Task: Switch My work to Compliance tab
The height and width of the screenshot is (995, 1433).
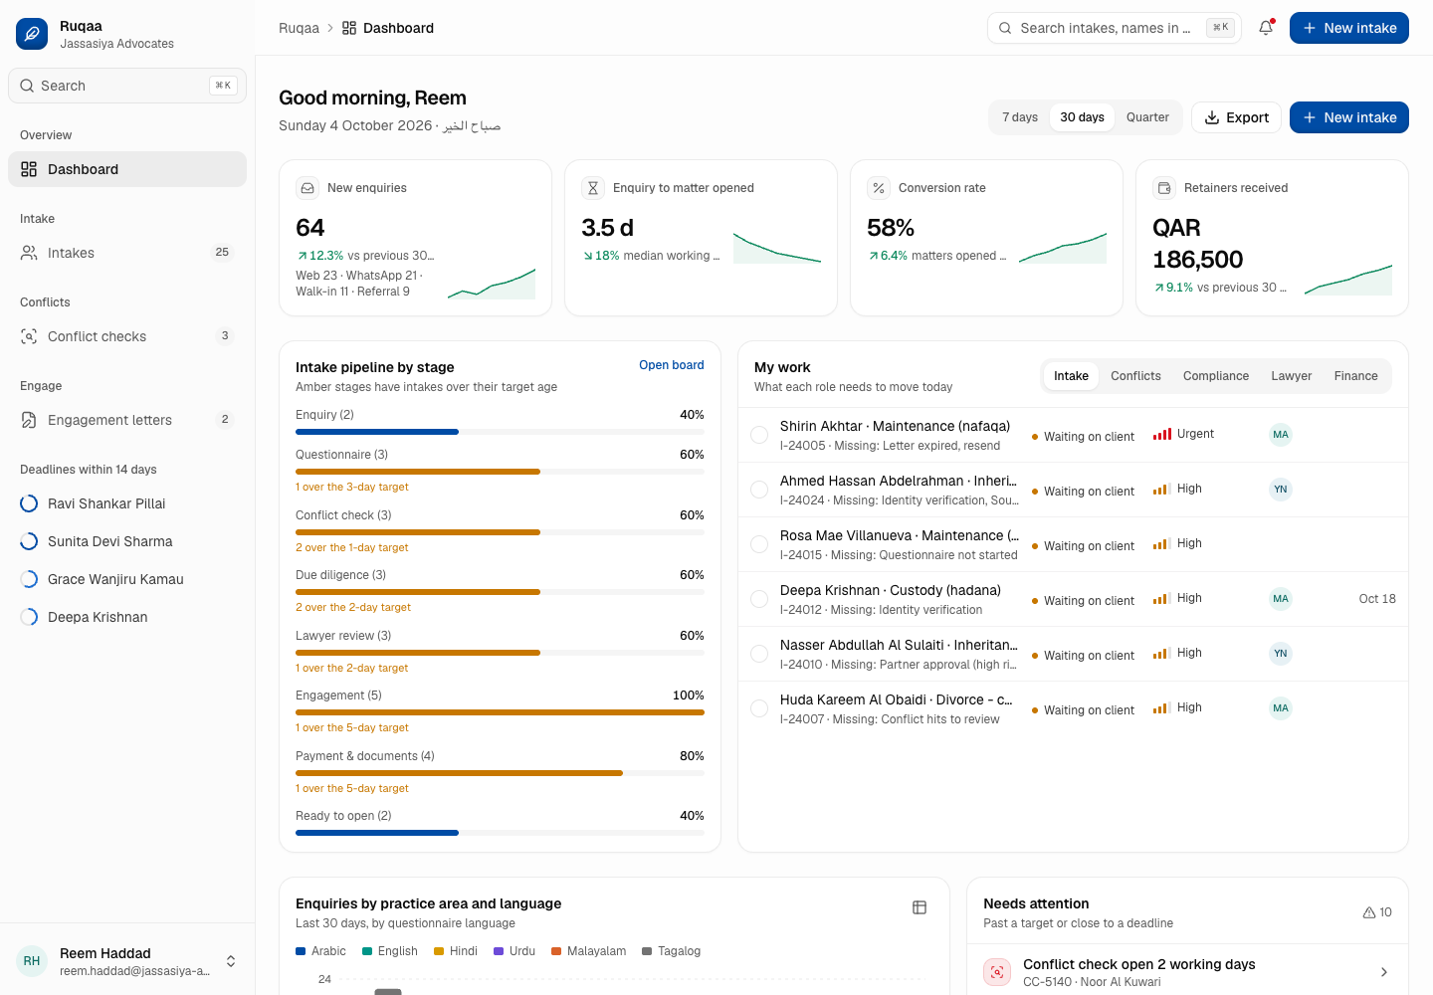Action: point(1216,376)
